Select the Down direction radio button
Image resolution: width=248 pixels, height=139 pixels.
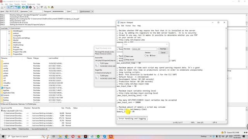click(151, 56)
